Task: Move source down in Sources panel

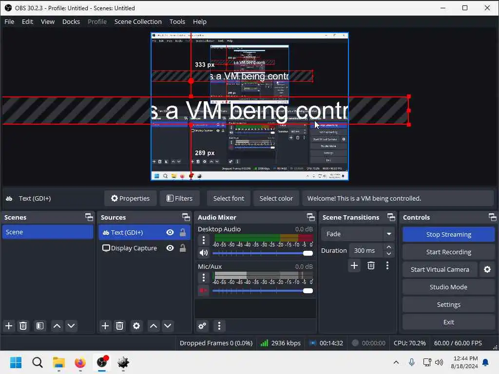Action: click(168, 326)
